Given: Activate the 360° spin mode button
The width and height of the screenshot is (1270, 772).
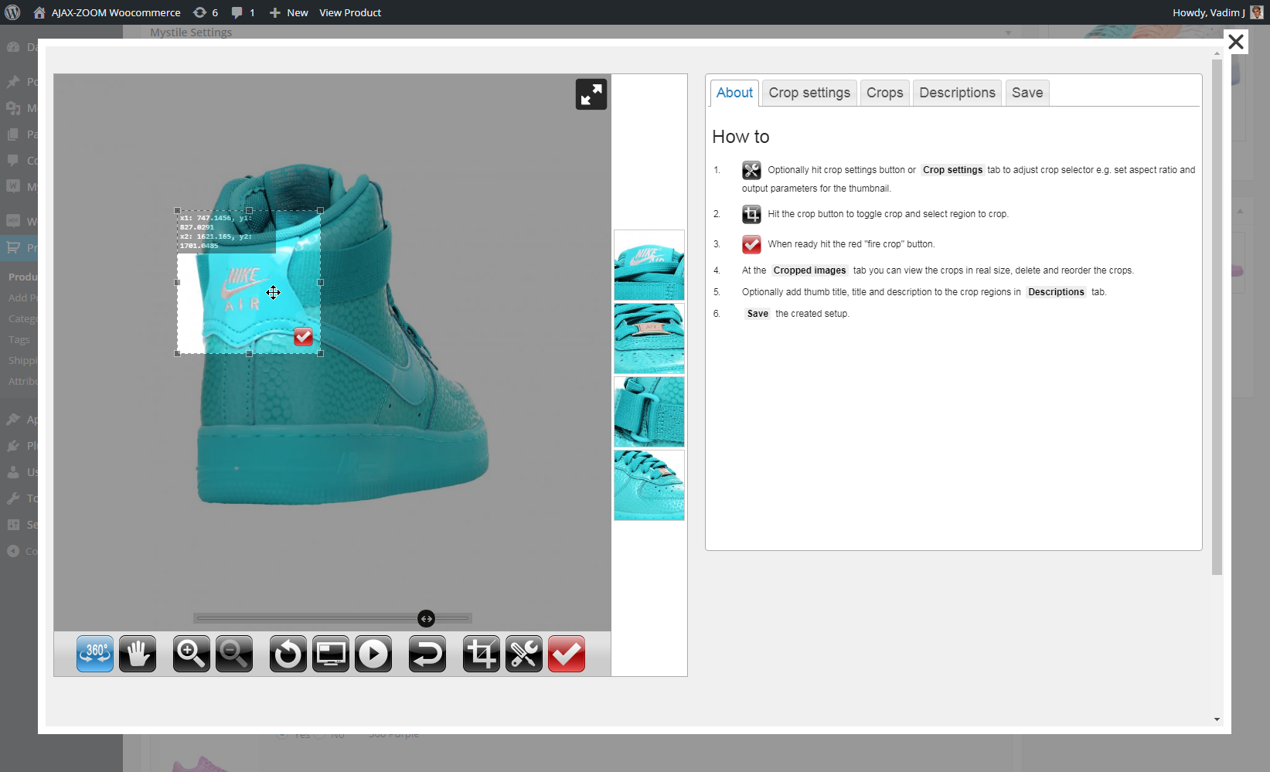Looking at the screenshot, I should click(95, 654).
